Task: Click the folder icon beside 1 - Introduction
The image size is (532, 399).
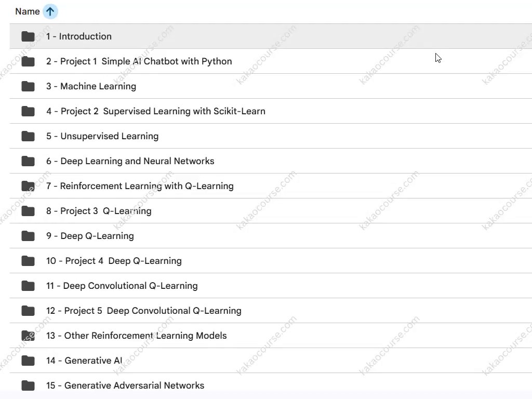Action: (x=28, y=36)
